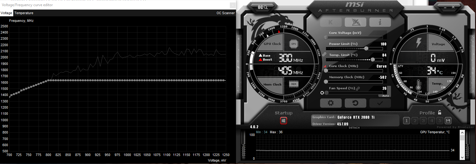
Task: Click the GPU Temperatur graph label
Action: (x=435, y=132)
